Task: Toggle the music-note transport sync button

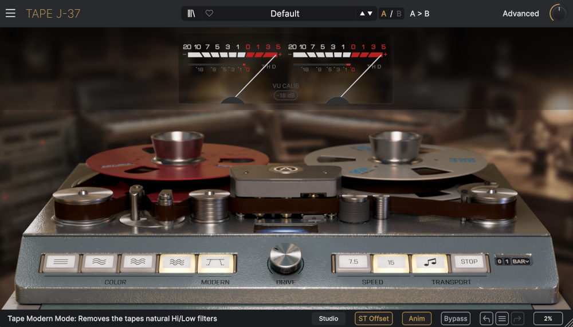Action: [430, 263]
